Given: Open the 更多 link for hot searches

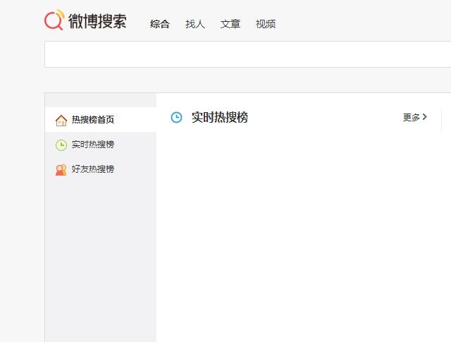Looking at the screenshot, I should [412, 118].
